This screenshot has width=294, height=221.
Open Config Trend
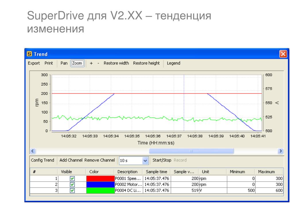click(x=42, y=160)
